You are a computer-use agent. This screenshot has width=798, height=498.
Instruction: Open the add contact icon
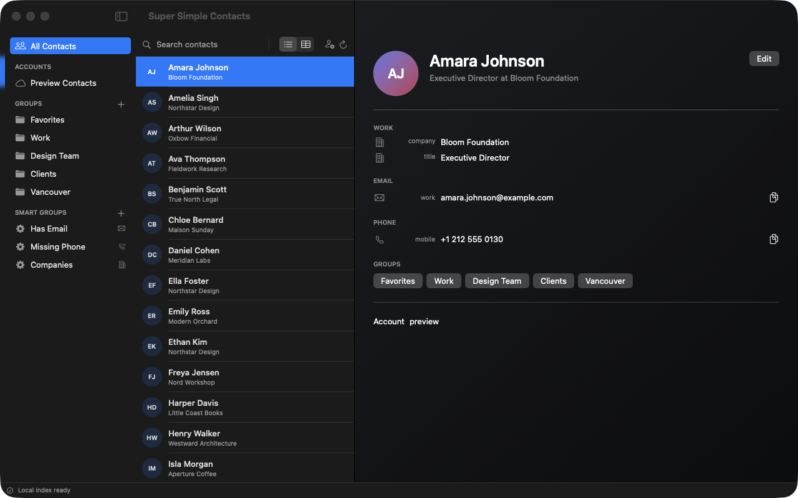(330, 45)
